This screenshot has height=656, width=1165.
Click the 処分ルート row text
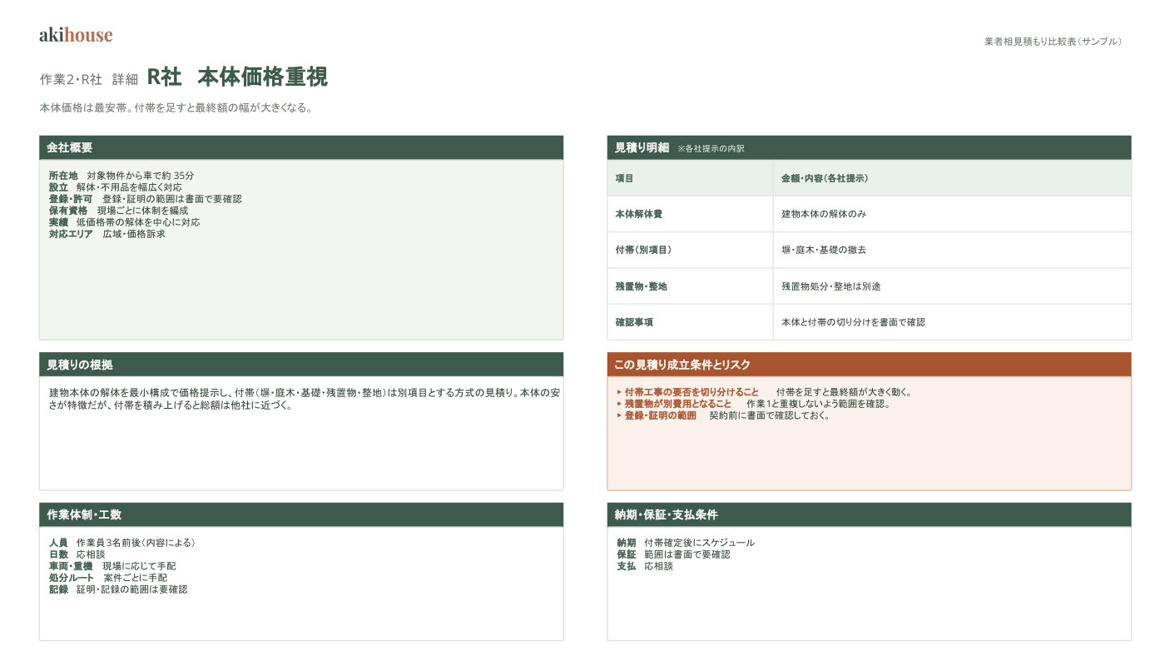pos(107,578)
